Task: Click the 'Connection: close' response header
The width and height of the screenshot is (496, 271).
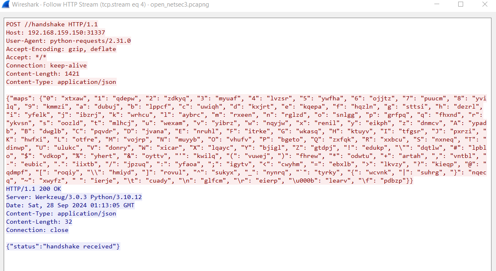Action: [x=37, y=230]
